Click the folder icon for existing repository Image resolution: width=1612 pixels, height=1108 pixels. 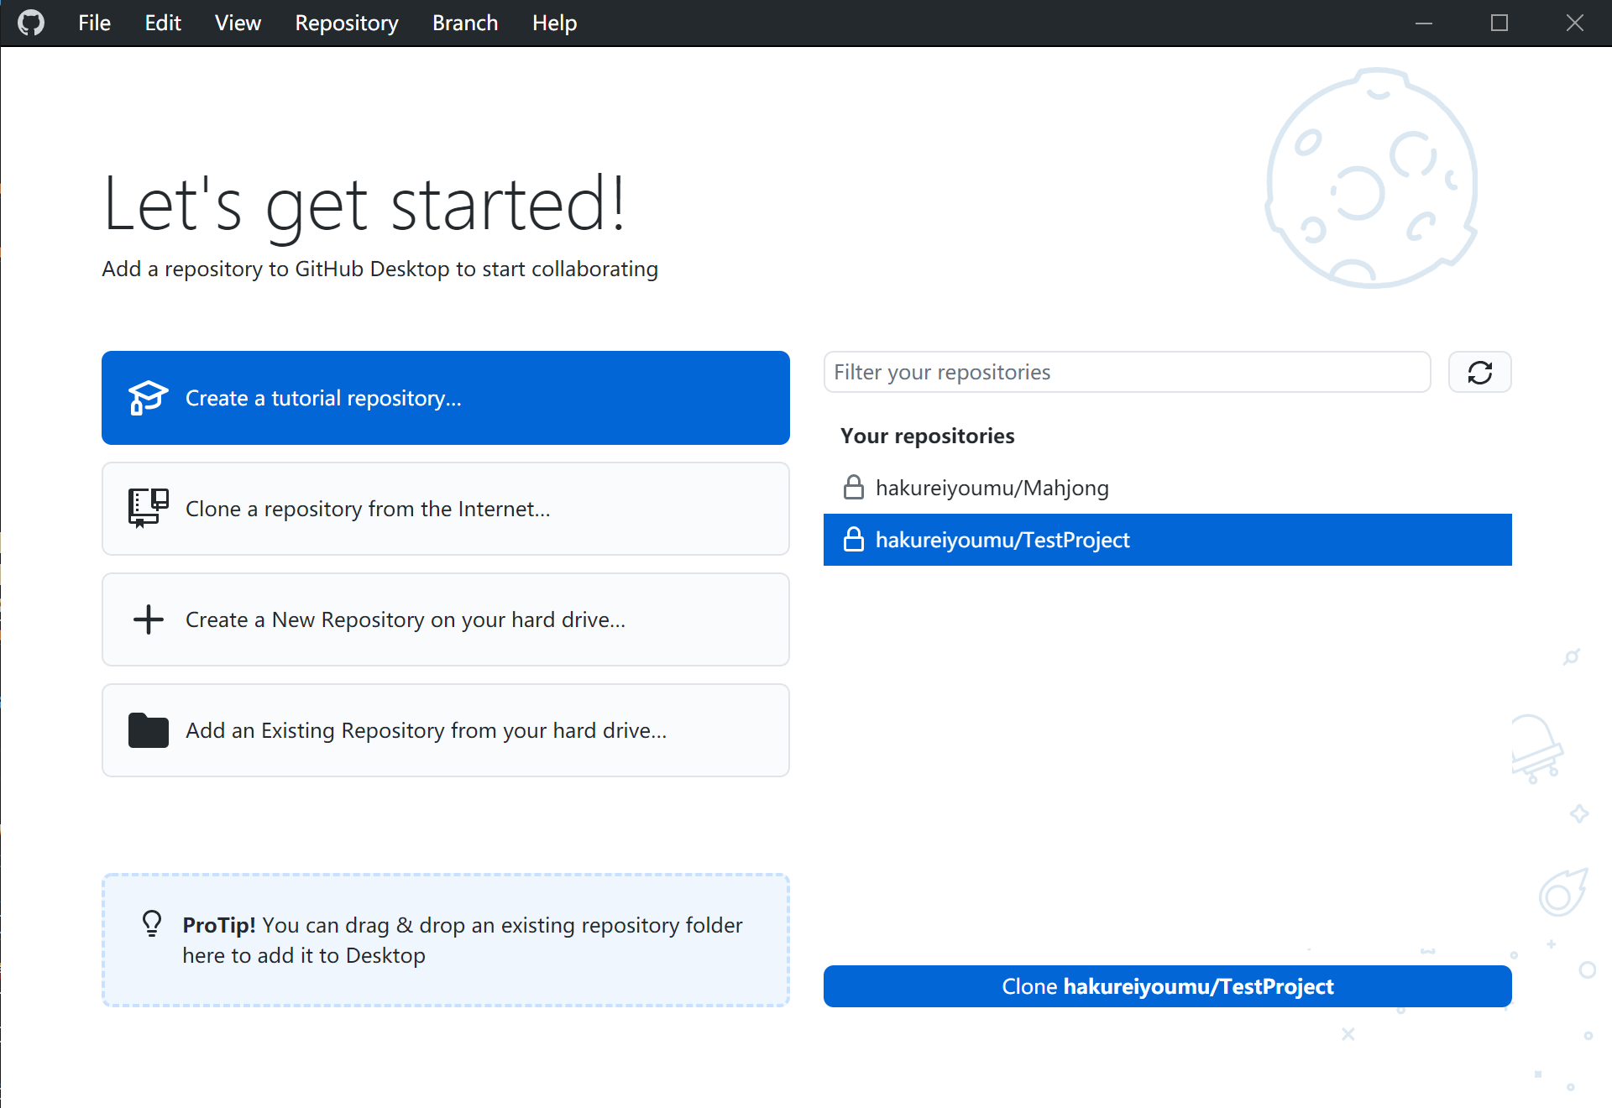[148, 730]
